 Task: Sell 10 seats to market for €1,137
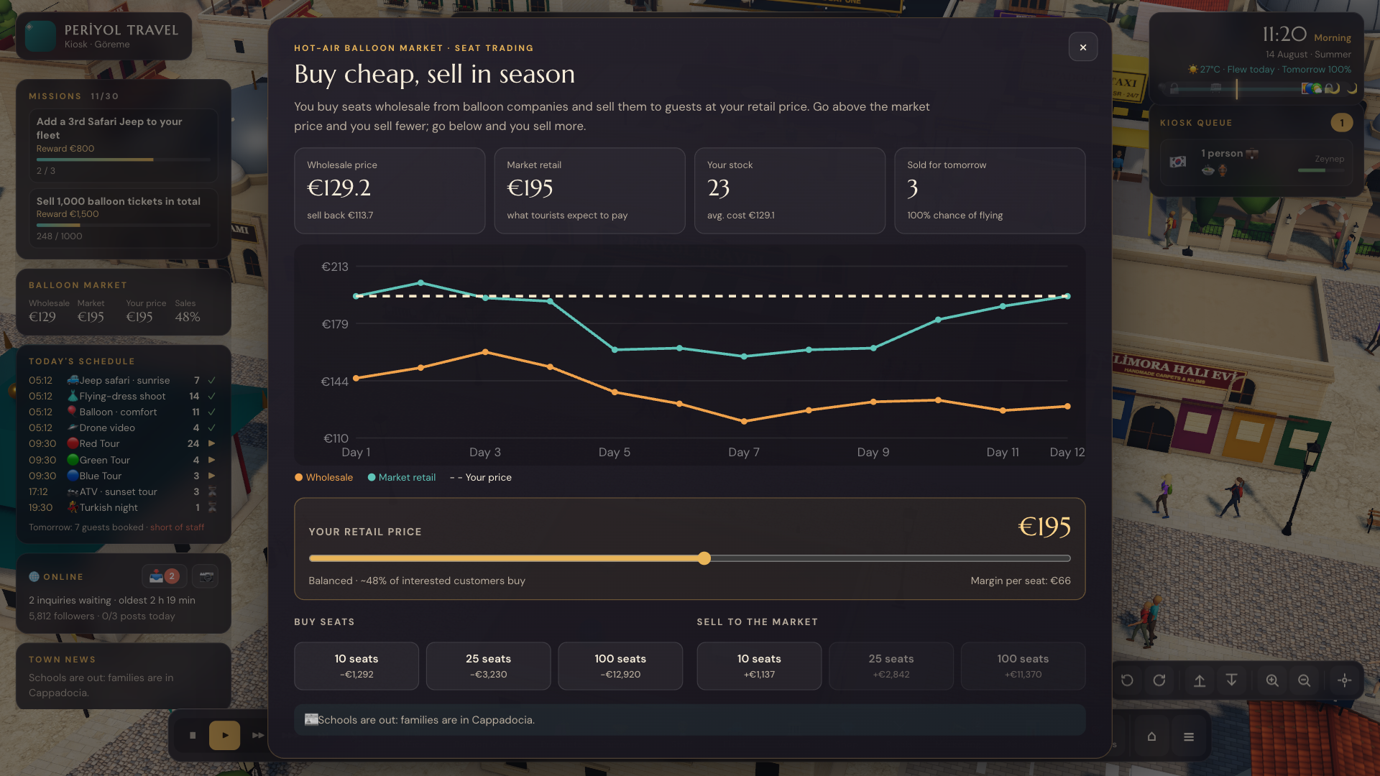click(759, 666)
